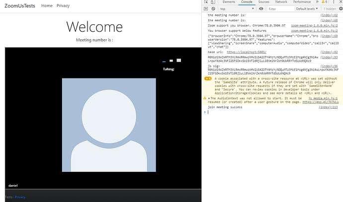This screenshot has width=343, height=202.
Task: Select the minimized video view icon
Action: click(164, 62)
